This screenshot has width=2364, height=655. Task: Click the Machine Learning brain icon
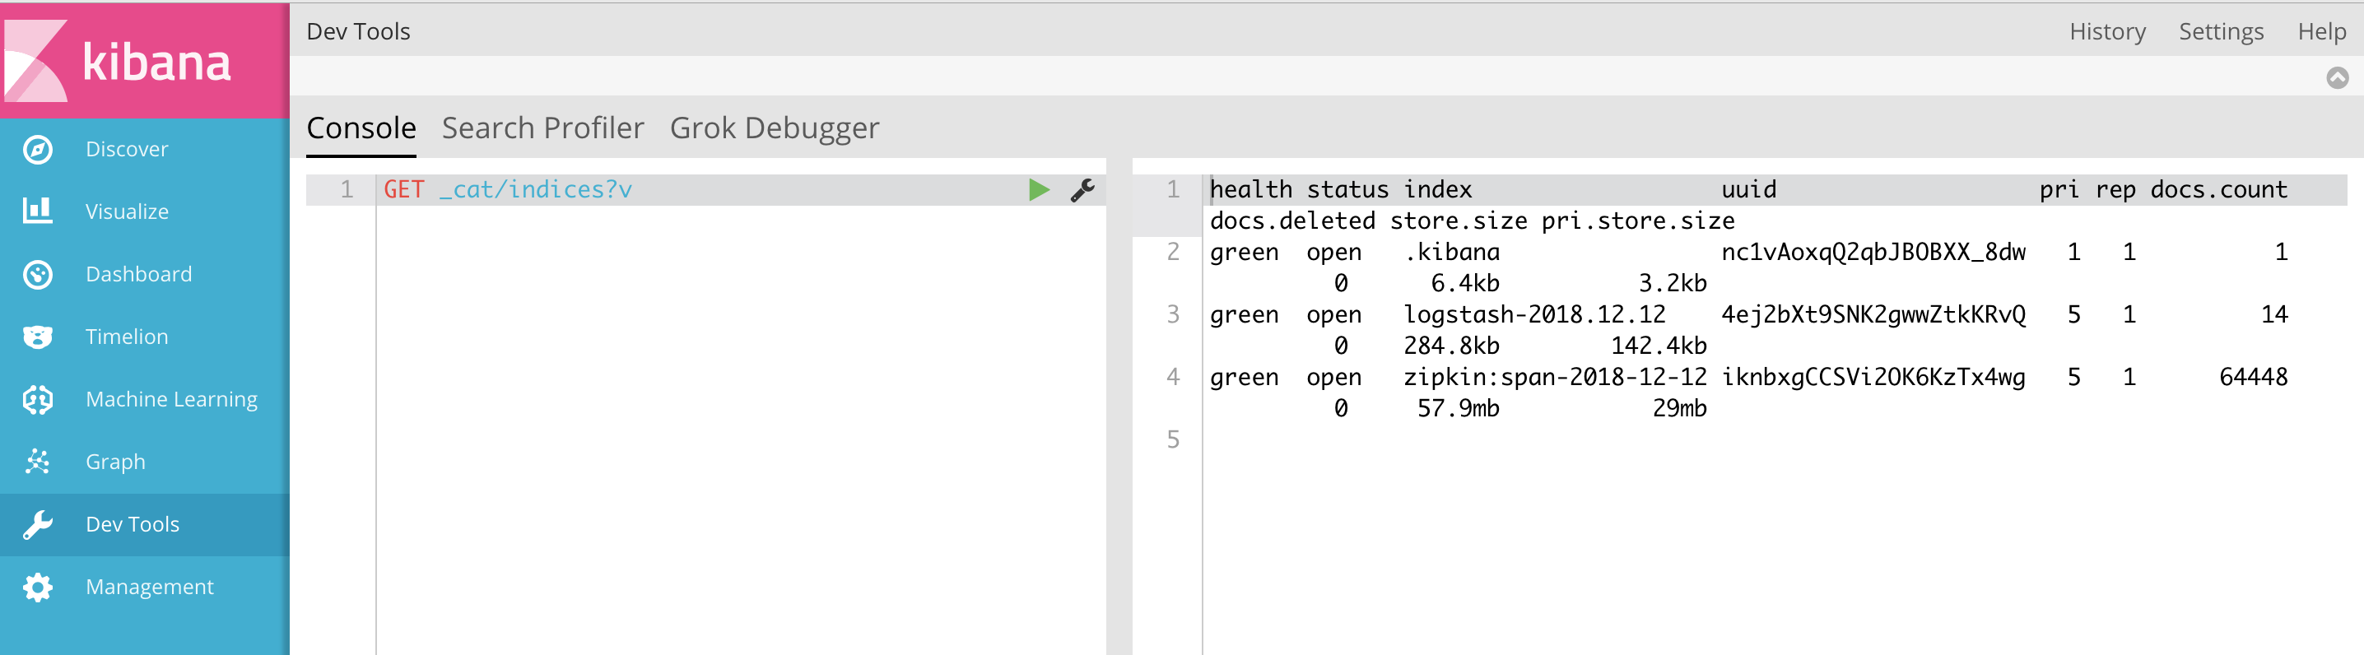pos(38,399)
